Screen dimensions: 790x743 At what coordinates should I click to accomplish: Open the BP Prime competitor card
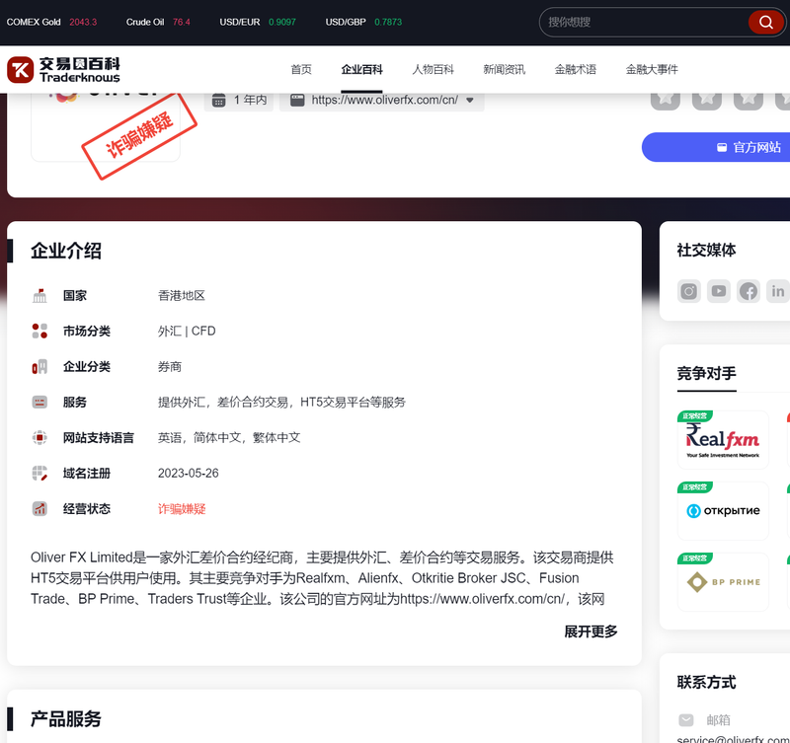[x=723, y=582]
